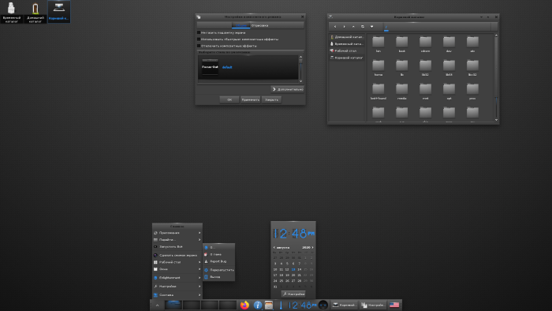Open the Enlightenment menu entry
This screenshot has width=552, height=311.
pyautogui.click(x=177, y=278)
